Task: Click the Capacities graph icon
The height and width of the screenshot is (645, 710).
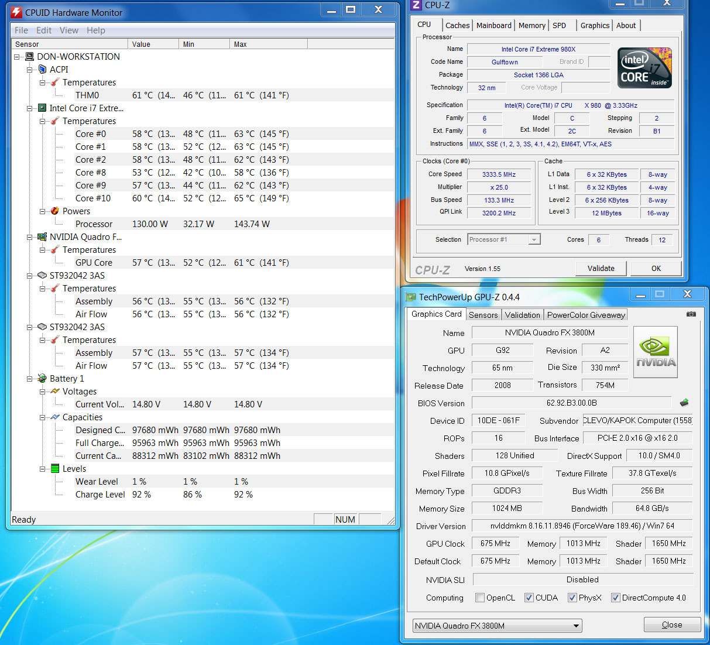Action: [55, 417]
